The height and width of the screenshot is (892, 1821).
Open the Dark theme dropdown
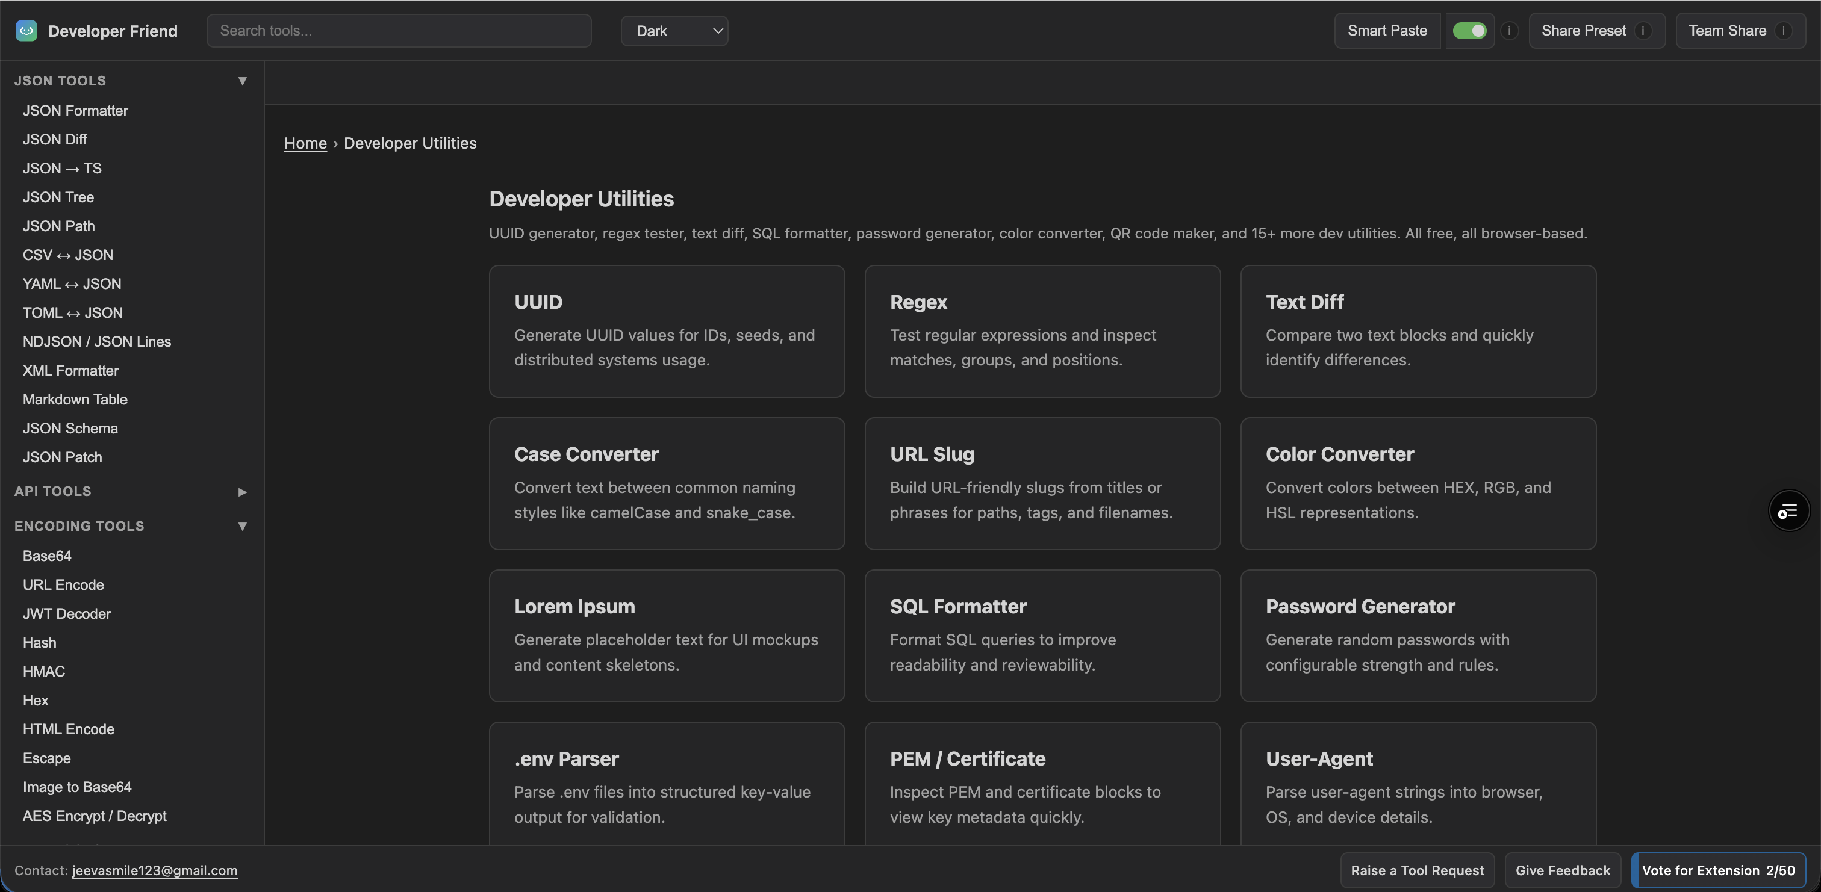[674, 30]
